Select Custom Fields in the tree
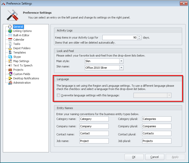This screenshot has height=163, width=189. (x=22, y=74)
